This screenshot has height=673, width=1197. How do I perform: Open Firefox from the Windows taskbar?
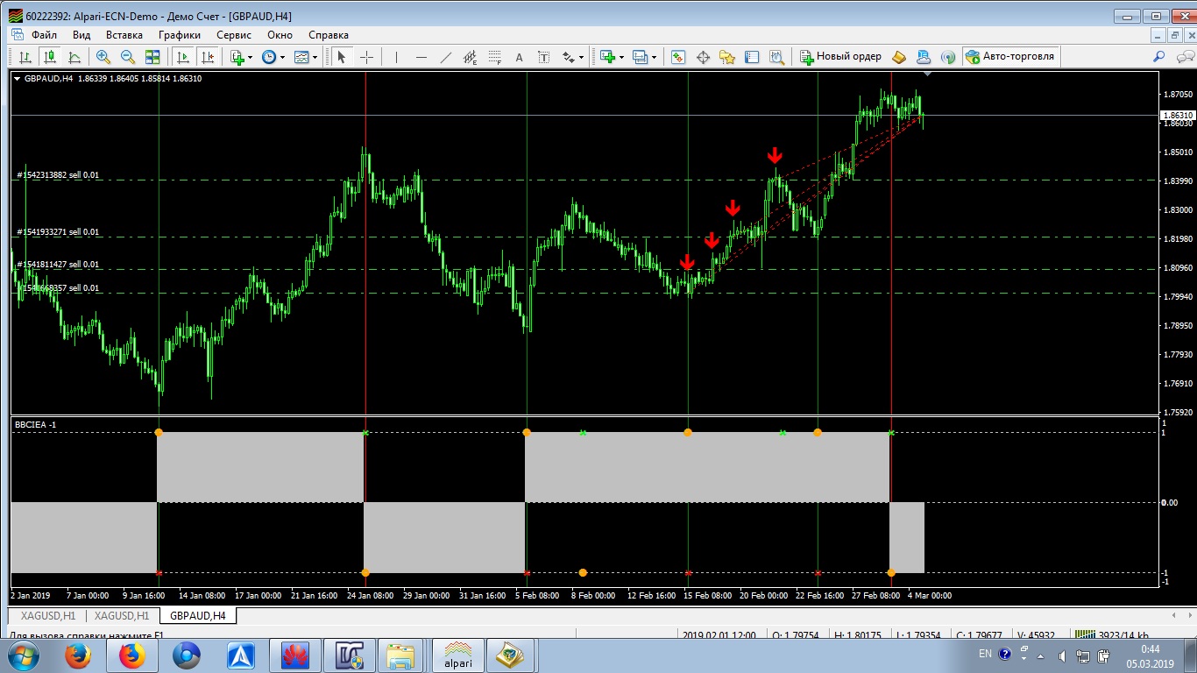pos(79,655)
